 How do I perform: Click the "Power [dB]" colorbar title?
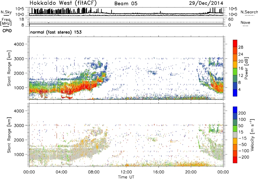tap(246, 68)
